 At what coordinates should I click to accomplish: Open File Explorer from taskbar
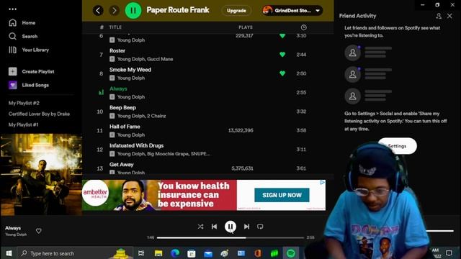(158, 253)
